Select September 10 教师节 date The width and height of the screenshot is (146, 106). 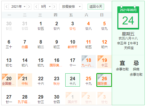click(72, 44)
